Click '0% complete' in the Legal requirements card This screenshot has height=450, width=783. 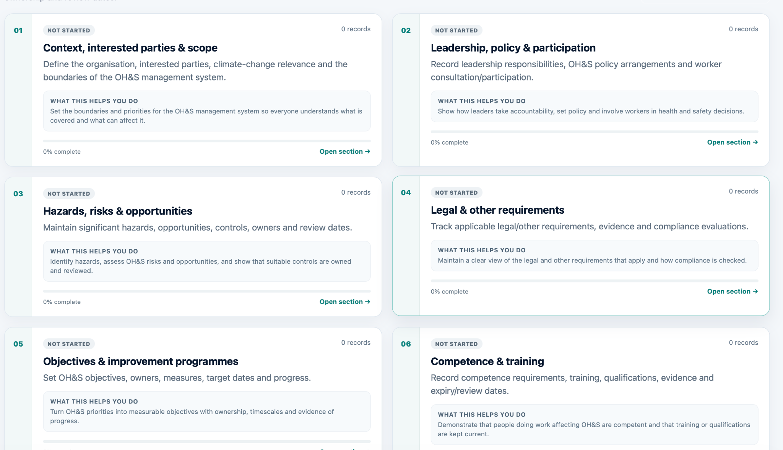pyautogui.click(x=450, y=292)
